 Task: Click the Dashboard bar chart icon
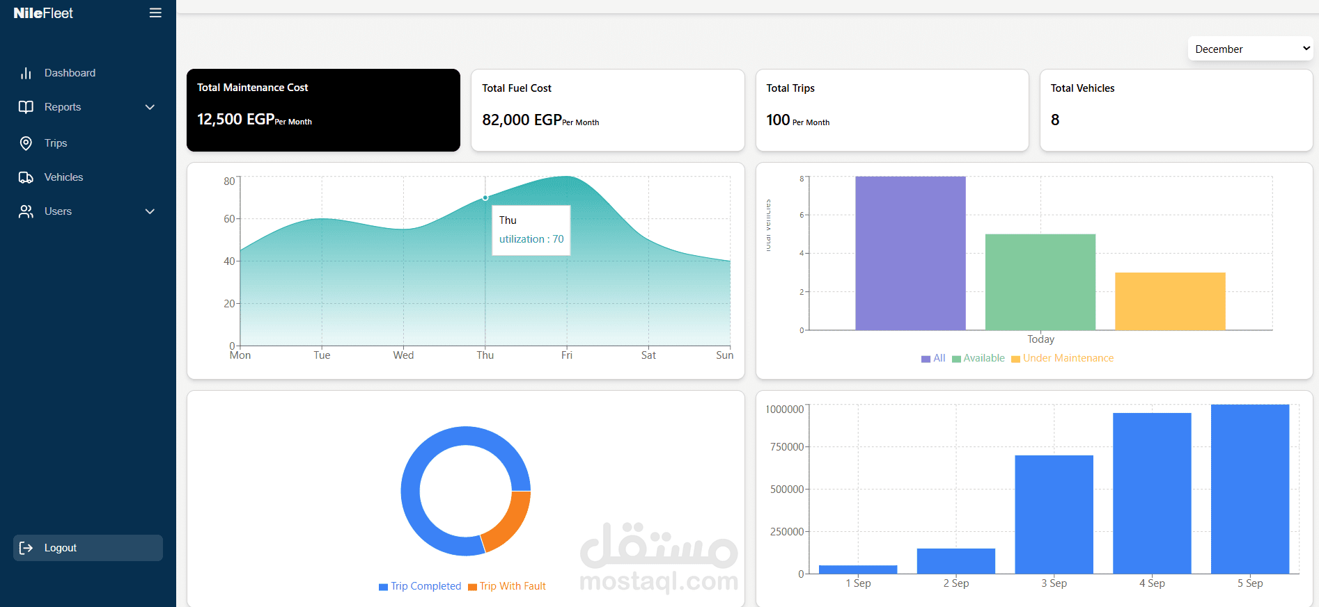pos(26,73)
